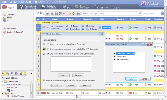167x100 pixels.
Task: Click the Corp-VPN-Community icon
Action: [x=114, y=54]
